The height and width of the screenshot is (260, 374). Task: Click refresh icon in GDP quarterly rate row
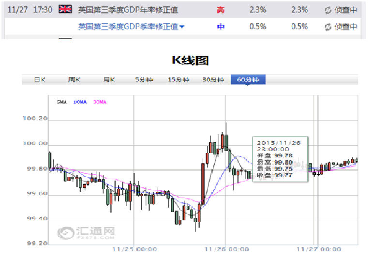point(328,27)
